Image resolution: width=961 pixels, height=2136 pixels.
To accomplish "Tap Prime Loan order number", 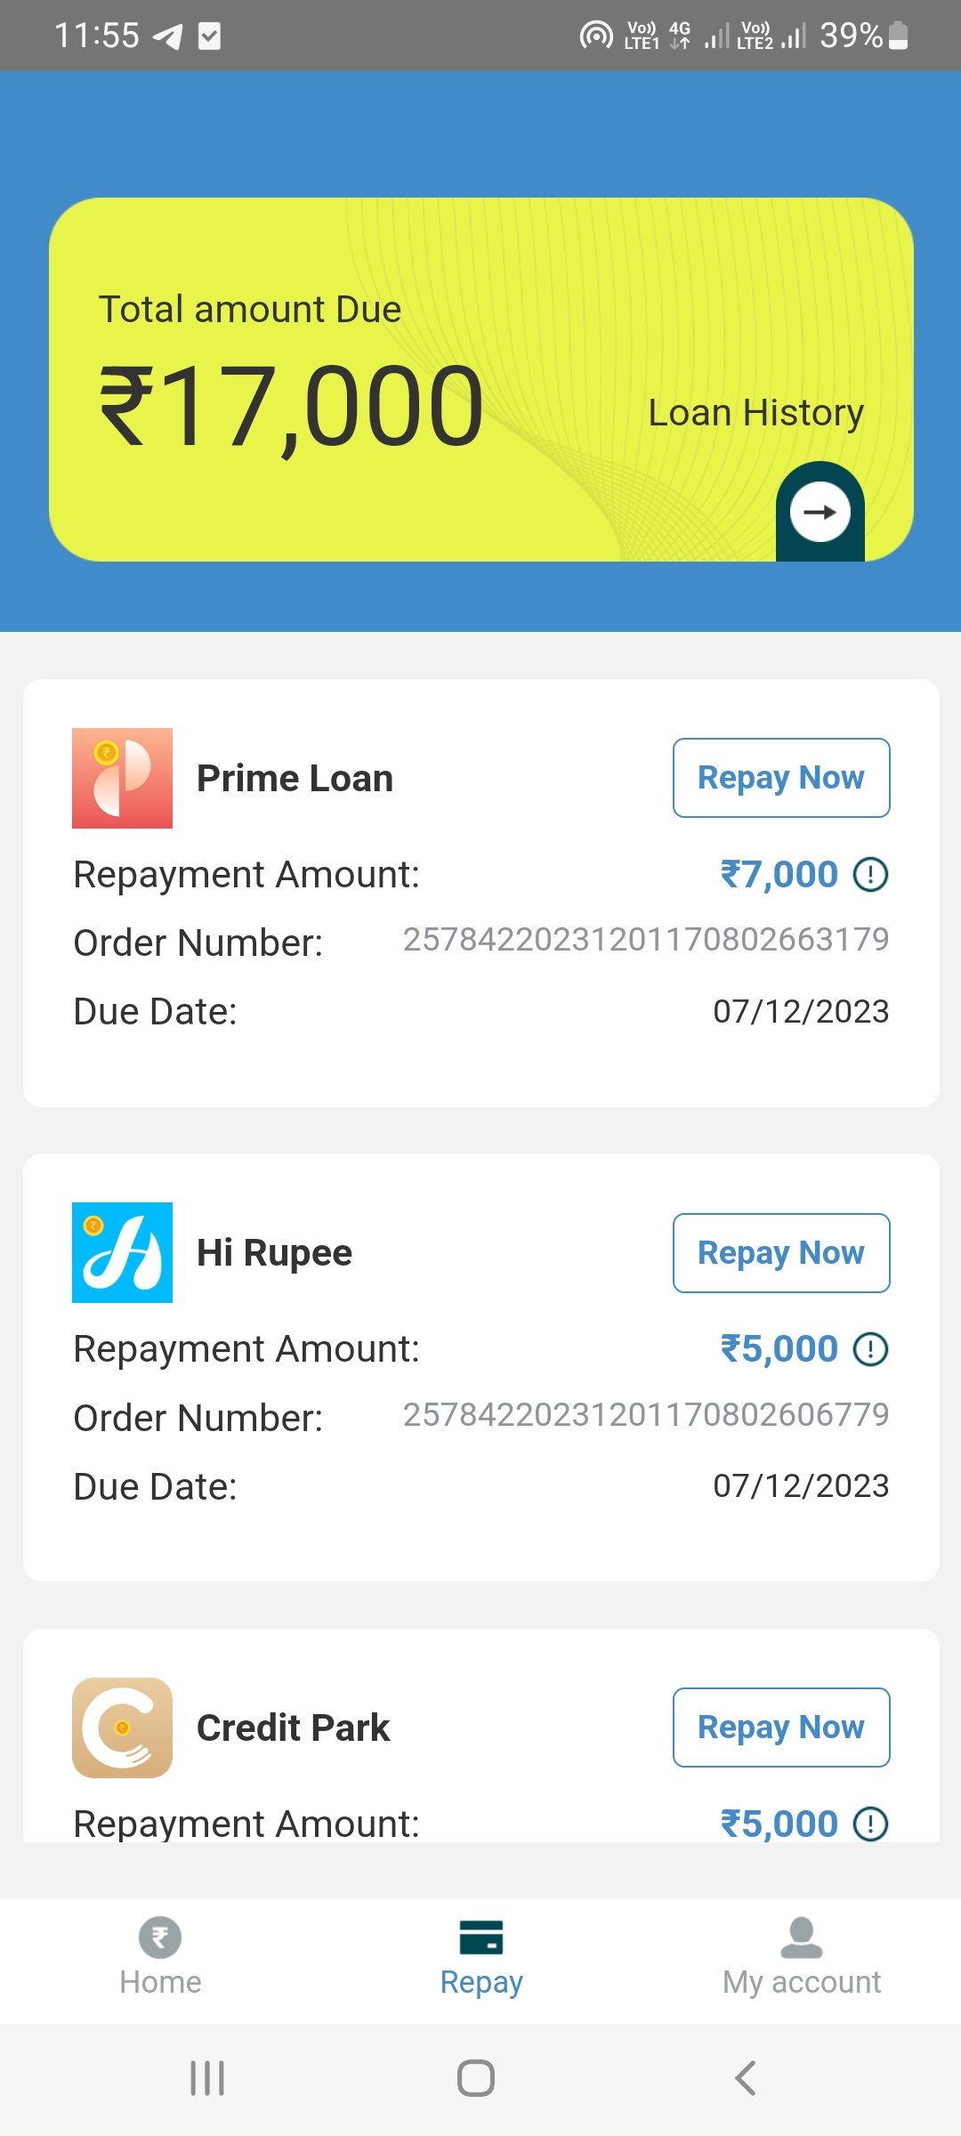I will pos(646,940).
